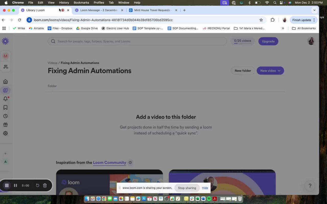
Task: Open the help question mark button
Action: coord(310,186)
